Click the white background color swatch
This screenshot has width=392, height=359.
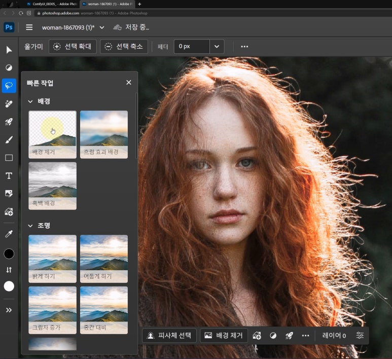click(9, 286)
